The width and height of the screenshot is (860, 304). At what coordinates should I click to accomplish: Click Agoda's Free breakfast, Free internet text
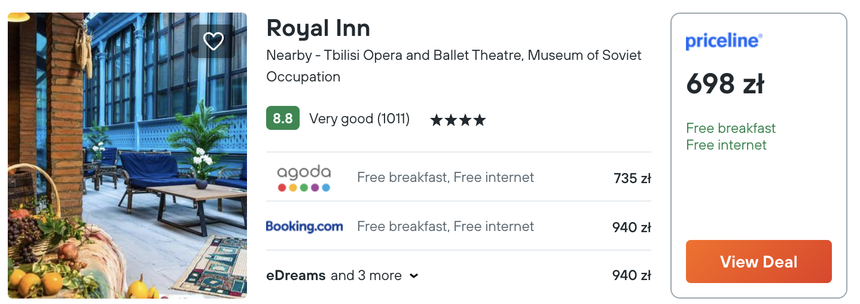pos(446,178)
